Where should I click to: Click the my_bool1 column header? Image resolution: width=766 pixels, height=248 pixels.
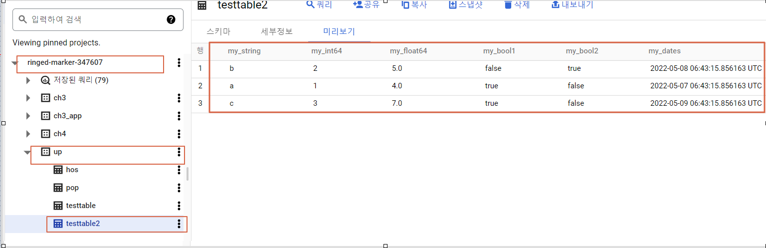[499, 51]
